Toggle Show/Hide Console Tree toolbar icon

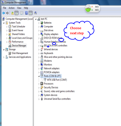16,13
